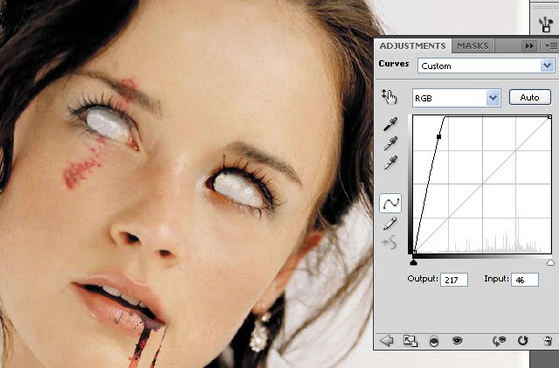Delete this adjustment layer trash icon
The width and height of the screenshot is (559, 368).
[548, 341]
